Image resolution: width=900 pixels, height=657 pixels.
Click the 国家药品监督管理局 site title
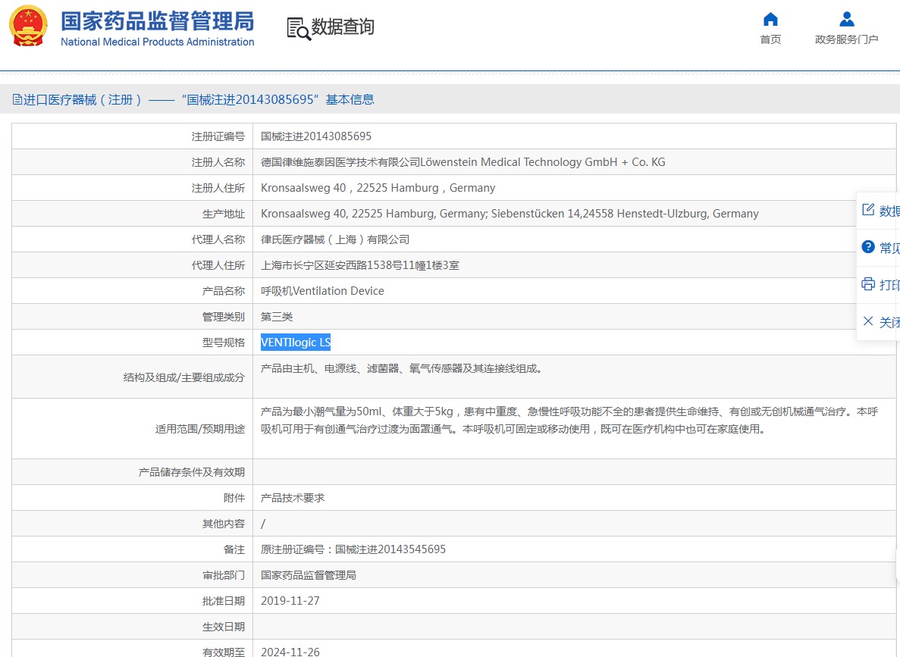158,21
